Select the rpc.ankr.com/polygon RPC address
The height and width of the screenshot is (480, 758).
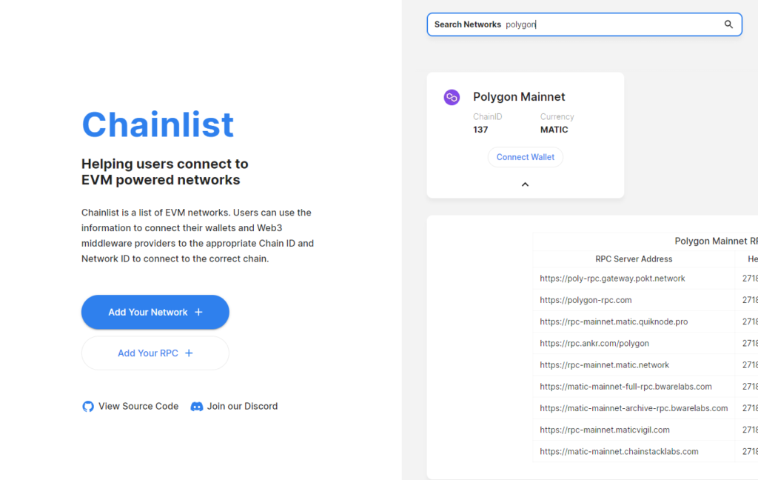click(x=594, y=343)
